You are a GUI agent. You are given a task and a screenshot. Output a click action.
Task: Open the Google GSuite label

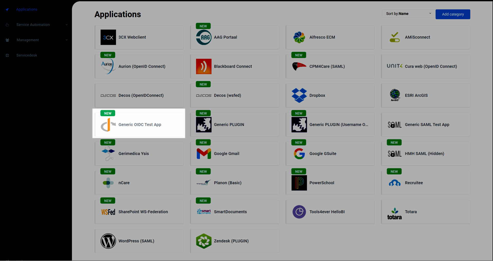pyautogui.click(x=323, y=154)
